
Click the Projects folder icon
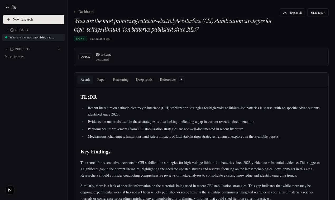12,49
